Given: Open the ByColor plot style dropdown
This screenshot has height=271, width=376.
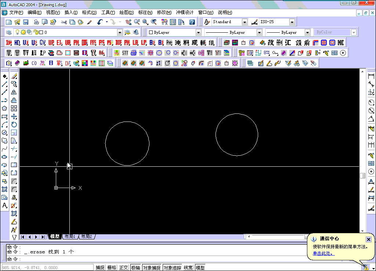Looking at the screenshot, I should point(354,32).
